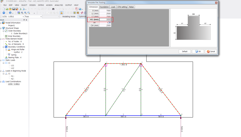Image resolution: width=241 pixels, height=137 pixels.
Task: Select 'No. of Nodes : 6' tree item
Action: 15,42
